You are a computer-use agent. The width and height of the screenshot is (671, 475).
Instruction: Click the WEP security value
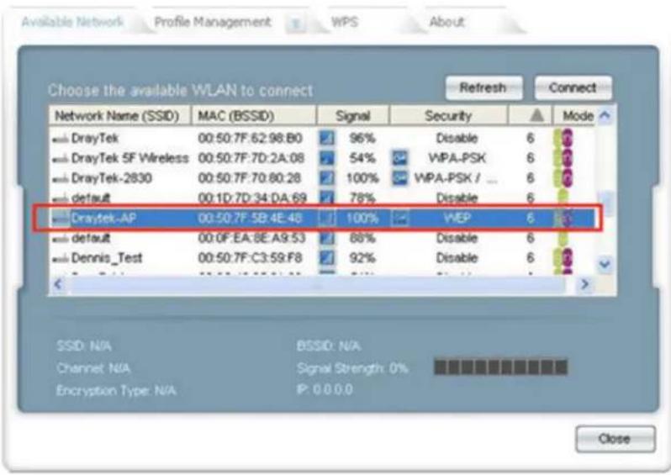tap(457, 219)
